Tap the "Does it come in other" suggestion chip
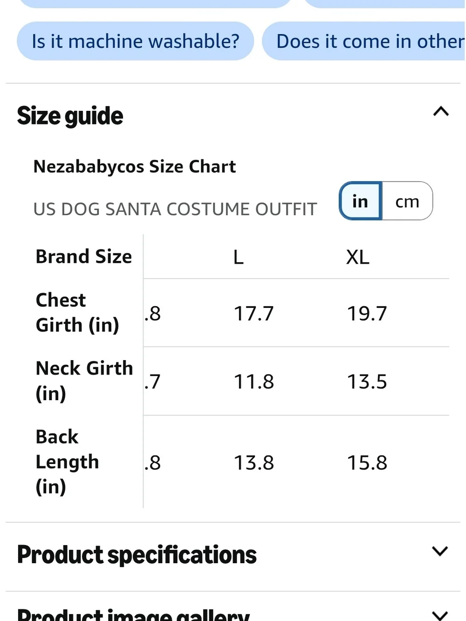 pyautogui.click(x=364, y=41)
